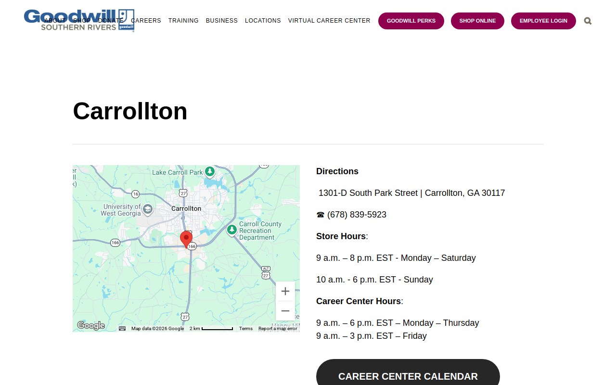Click the Sunday store hours line
The height and width of the screenshot is (385, 616).
coord(374,280)
